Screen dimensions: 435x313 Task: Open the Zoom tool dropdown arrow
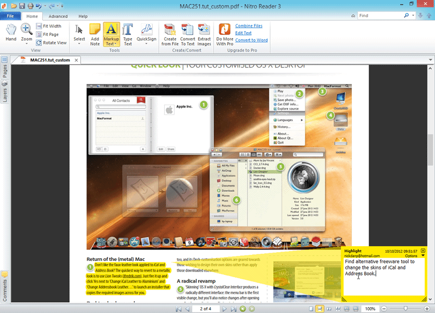27,44
